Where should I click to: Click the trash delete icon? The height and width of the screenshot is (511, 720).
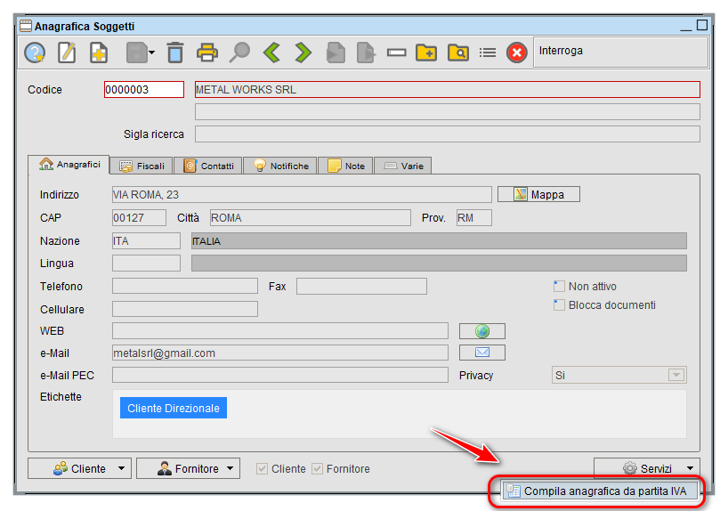click(175, 53)
